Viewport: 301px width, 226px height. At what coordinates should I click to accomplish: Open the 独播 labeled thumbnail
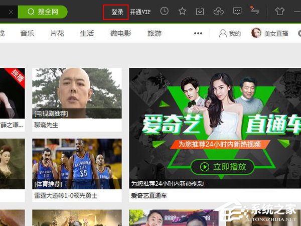12,93
